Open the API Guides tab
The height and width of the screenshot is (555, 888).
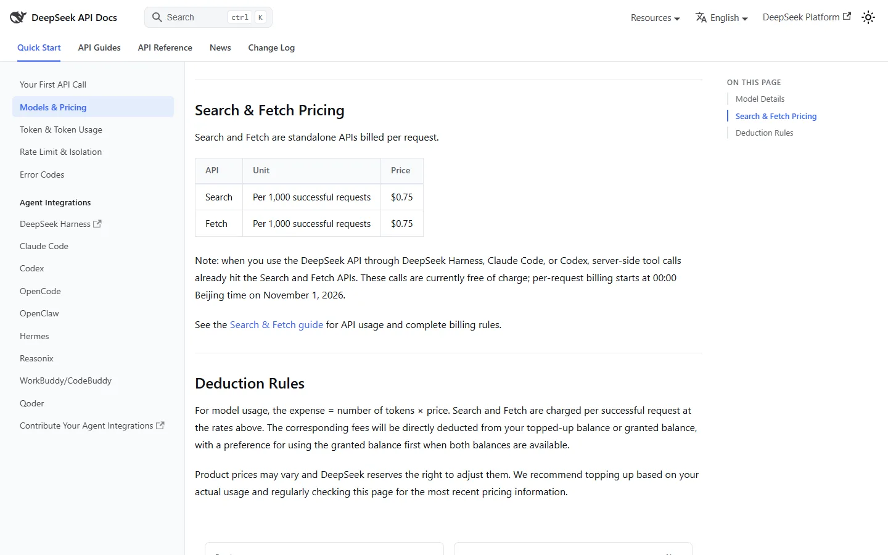tap(99, 47)
